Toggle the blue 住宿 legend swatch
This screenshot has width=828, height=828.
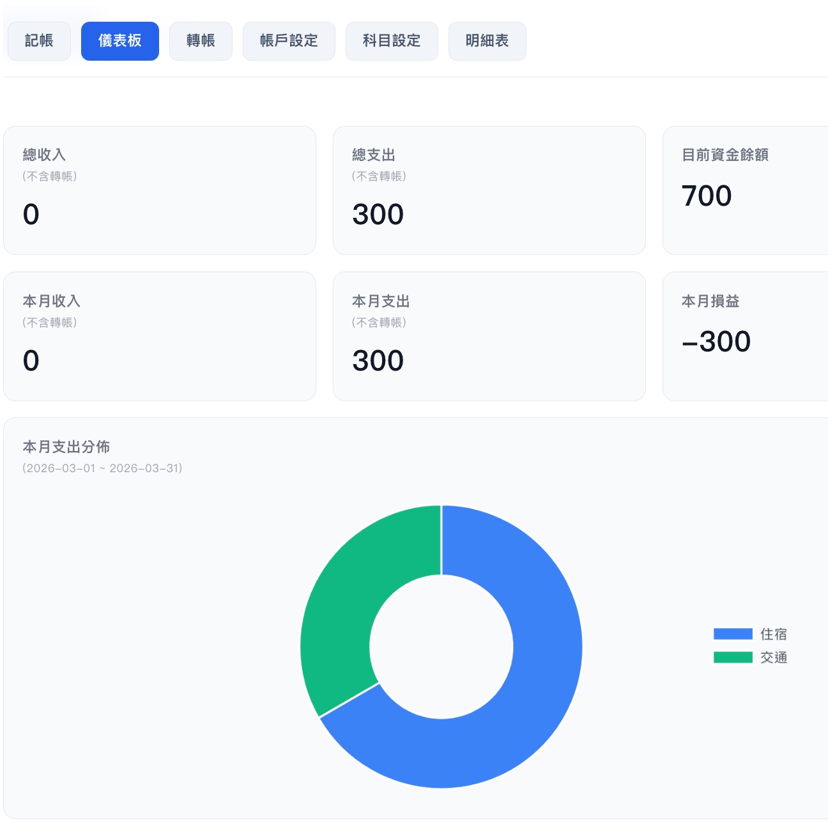coord(733,634)
